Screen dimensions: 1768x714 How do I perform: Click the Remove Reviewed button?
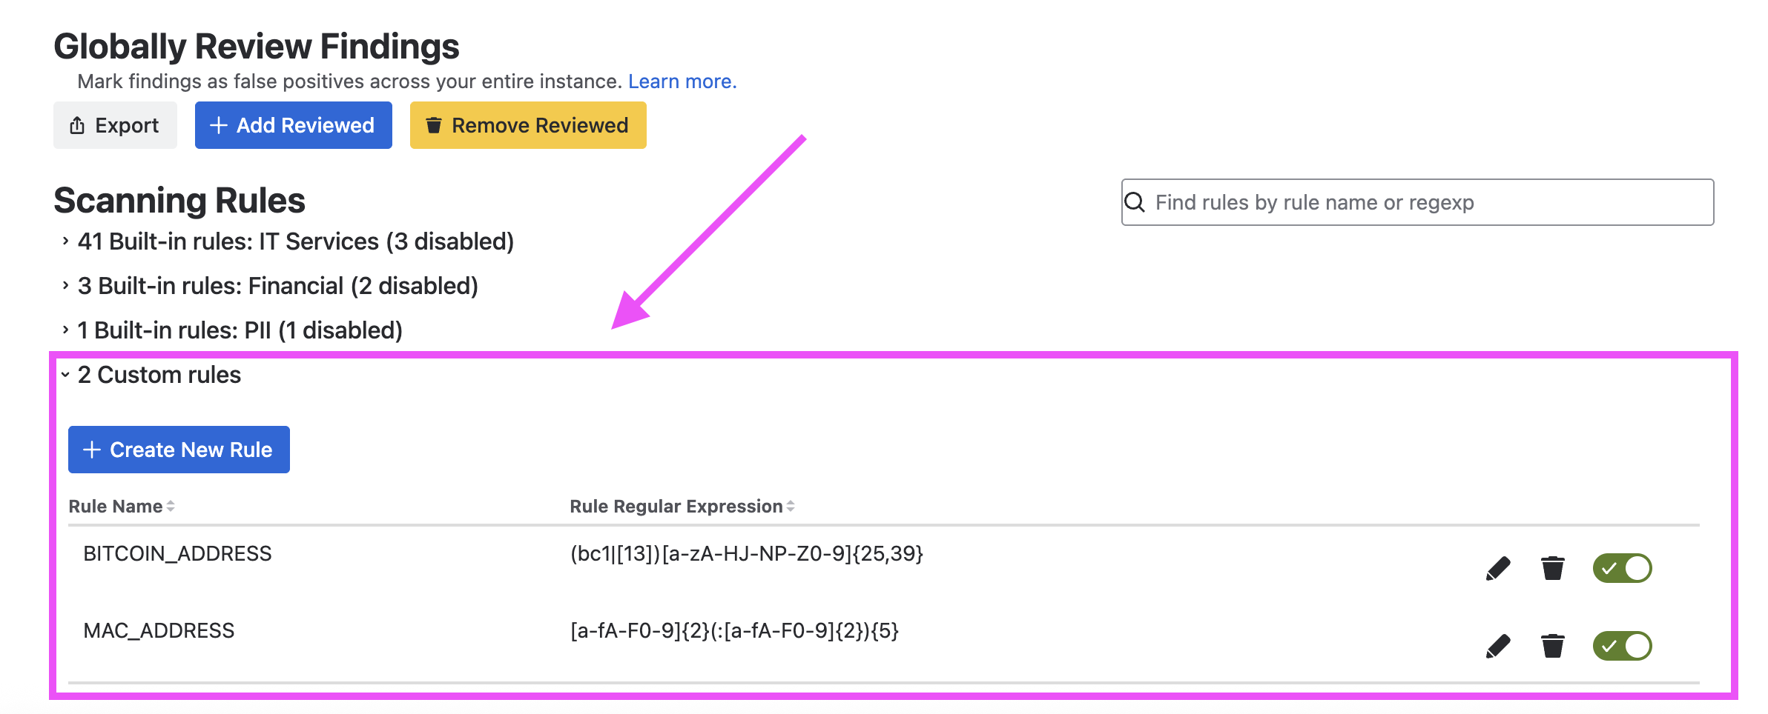coord(528,125)
